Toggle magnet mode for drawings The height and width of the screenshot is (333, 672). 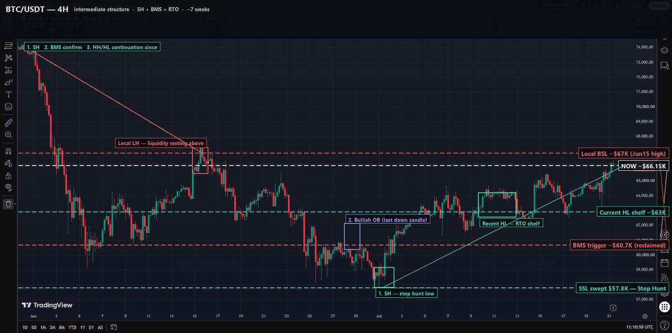pos(8,151)
